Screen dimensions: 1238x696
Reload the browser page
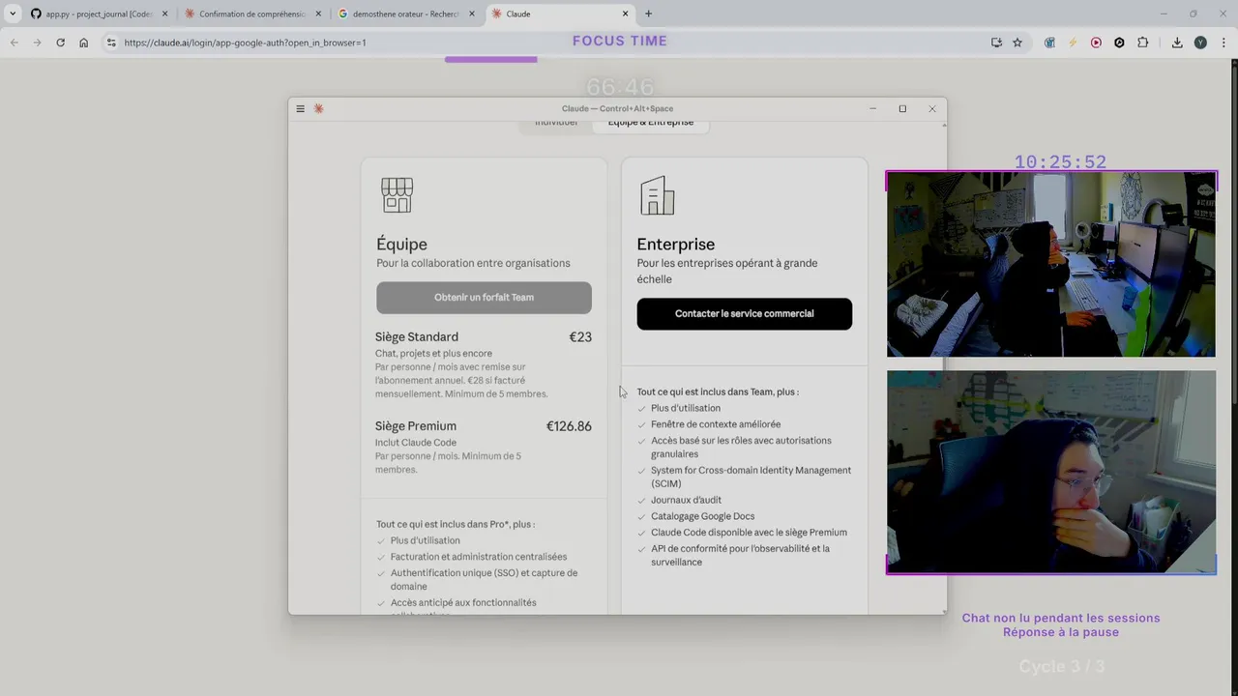click(x=60, y=43)
